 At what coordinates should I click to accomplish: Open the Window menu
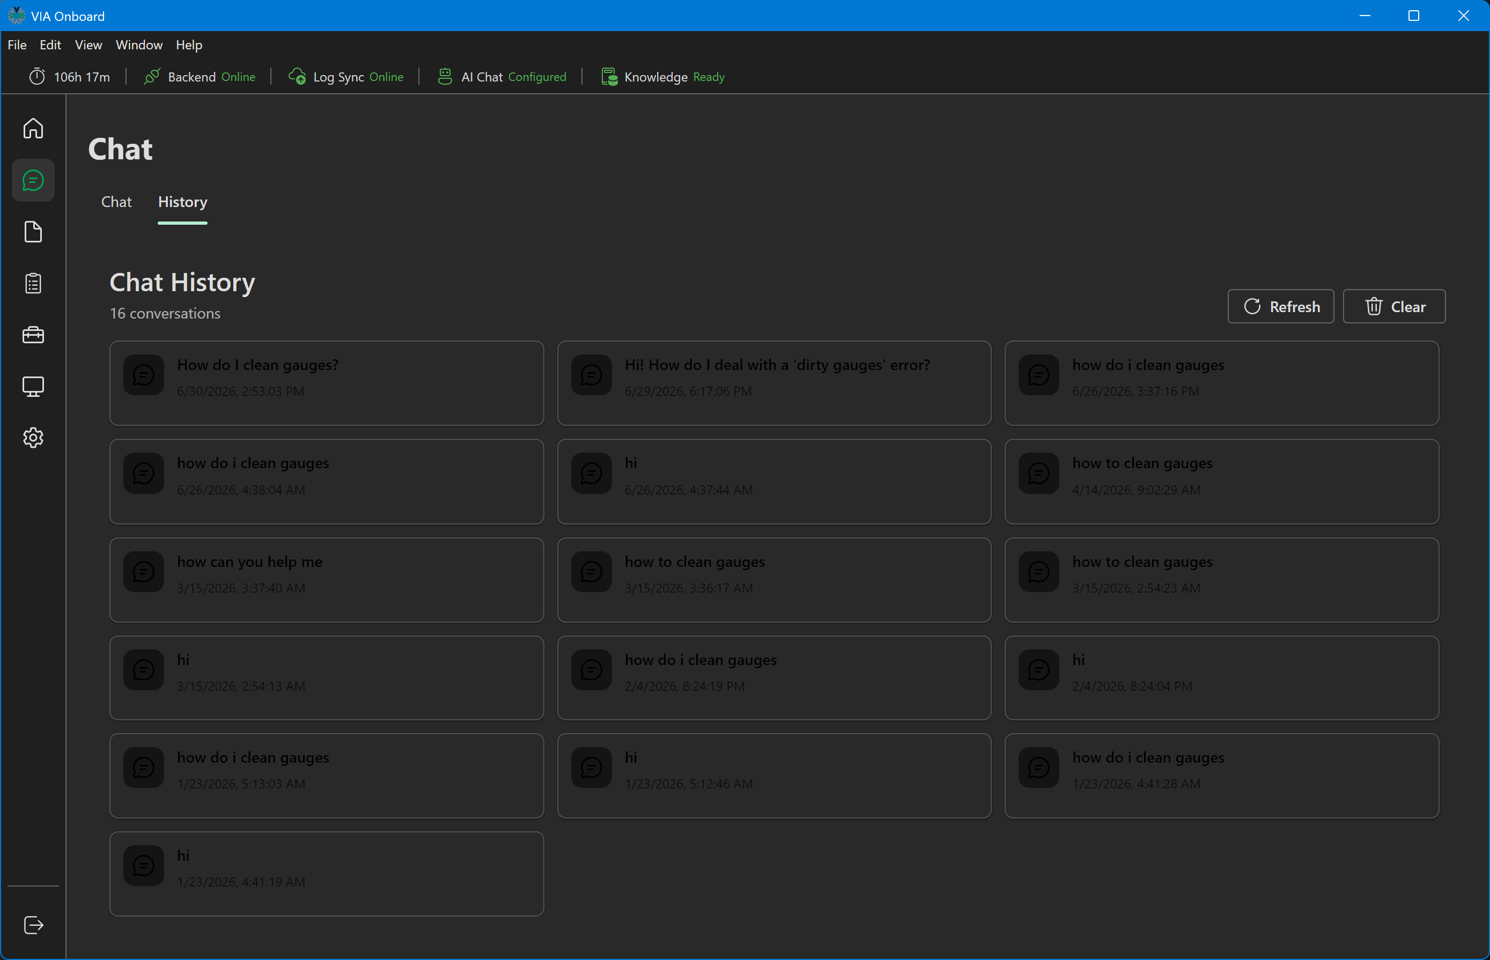139,45
